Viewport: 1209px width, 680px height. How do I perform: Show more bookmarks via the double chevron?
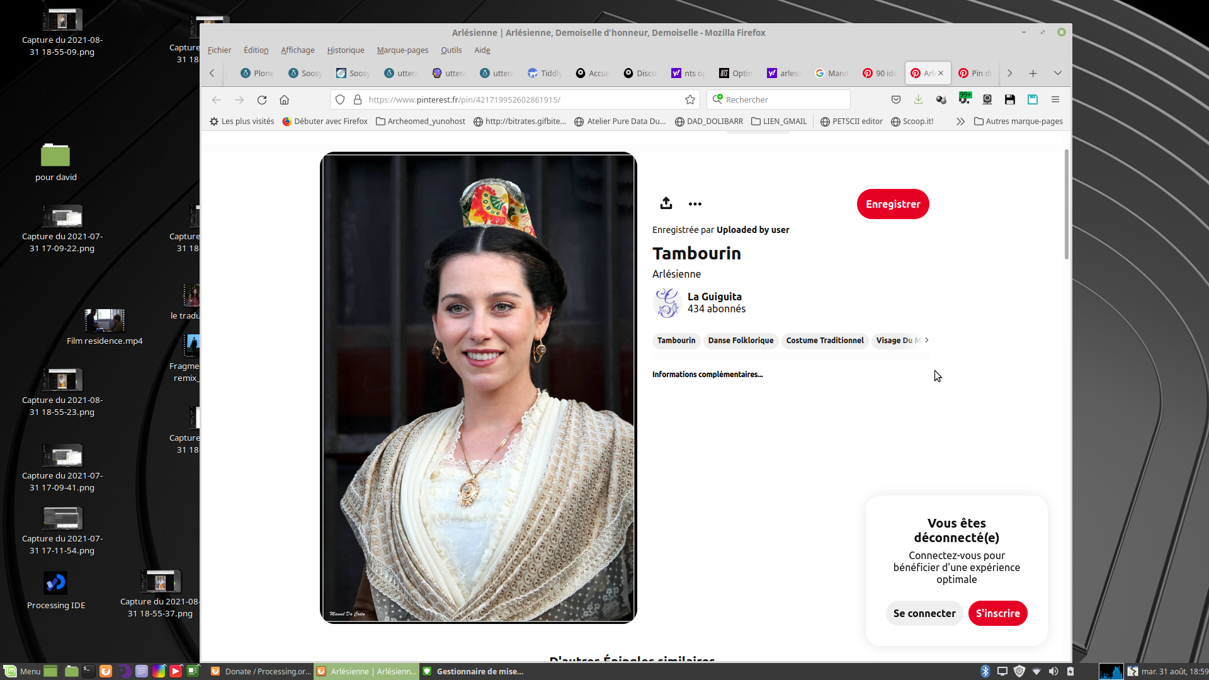pyautogui.click(x=960, y=122)
